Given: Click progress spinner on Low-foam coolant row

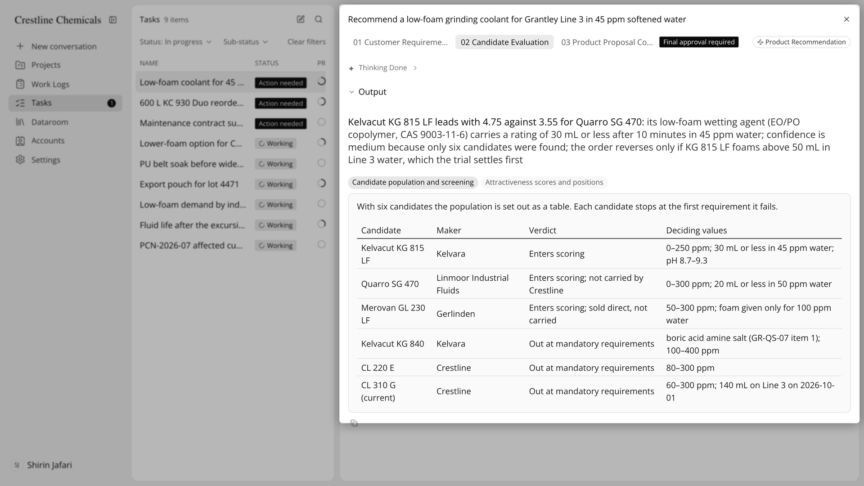Looking at the screenshot, I should (321, 81).
